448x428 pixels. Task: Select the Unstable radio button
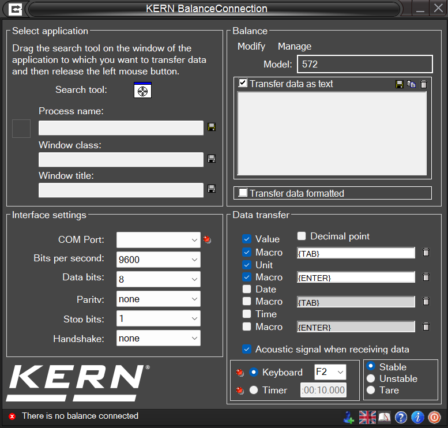[x=371, y=378]
